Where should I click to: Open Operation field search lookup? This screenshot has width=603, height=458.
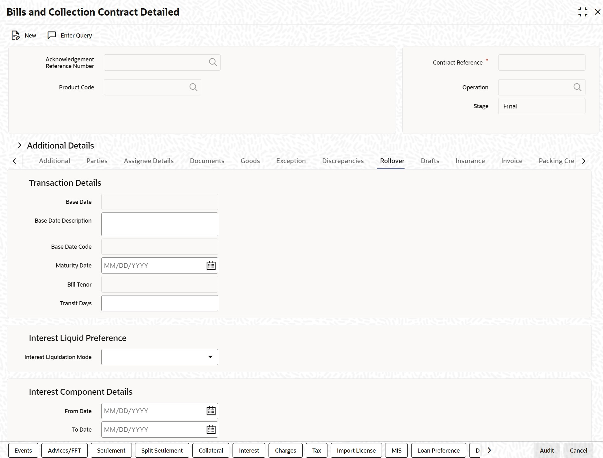click(x=578, y=87)
